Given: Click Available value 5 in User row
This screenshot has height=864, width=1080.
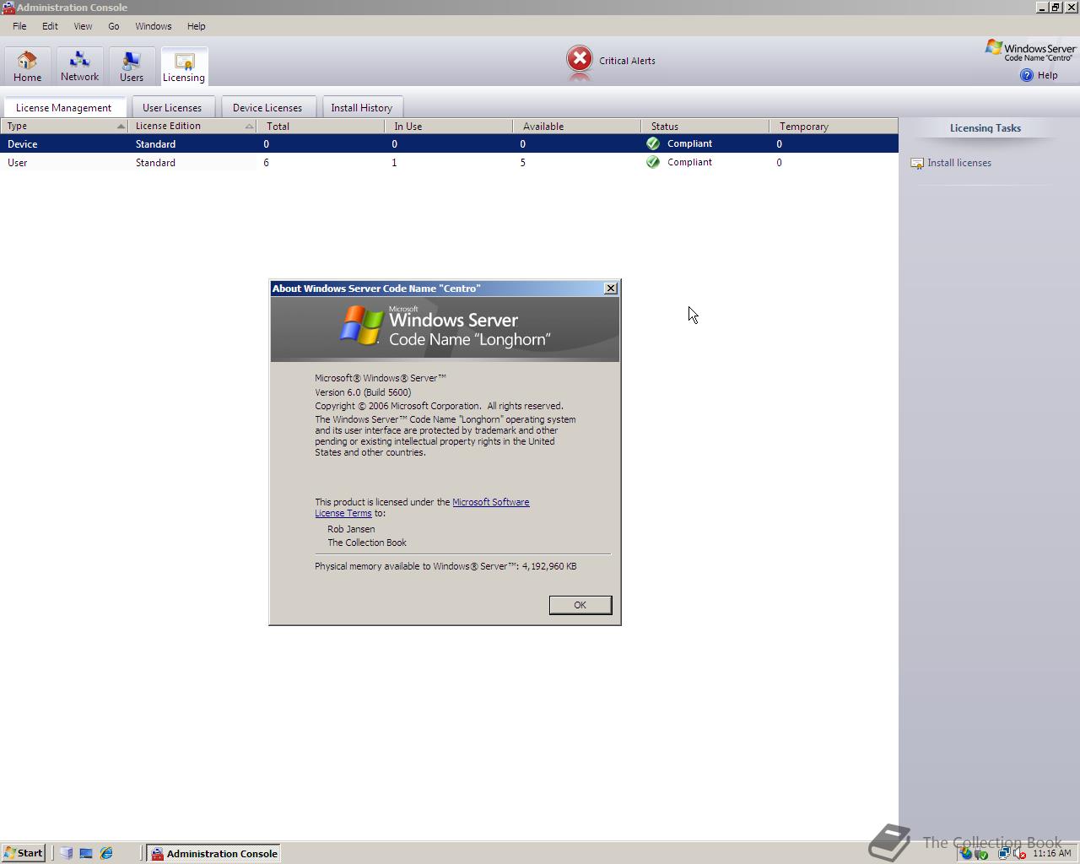Looking at the screenshot, I should (522, 163).
